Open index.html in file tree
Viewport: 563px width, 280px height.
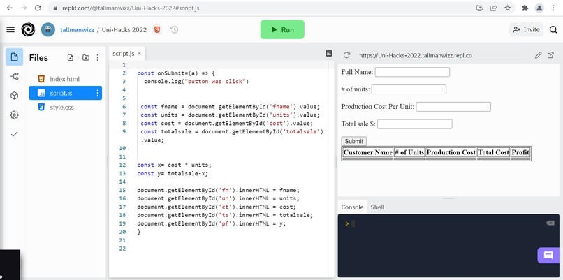(x=65, y=79)
